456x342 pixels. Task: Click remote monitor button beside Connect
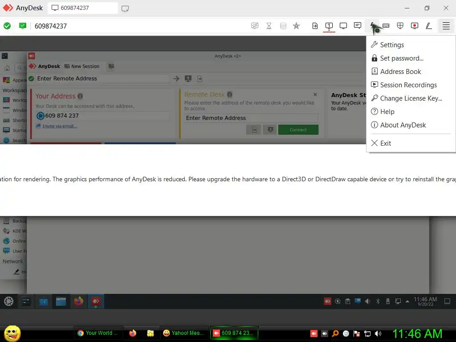(x=270, y=130)
